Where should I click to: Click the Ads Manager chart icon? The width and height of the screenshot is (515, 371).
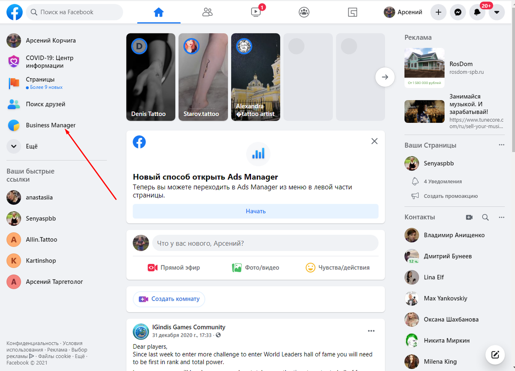click(x=258, y=154)
